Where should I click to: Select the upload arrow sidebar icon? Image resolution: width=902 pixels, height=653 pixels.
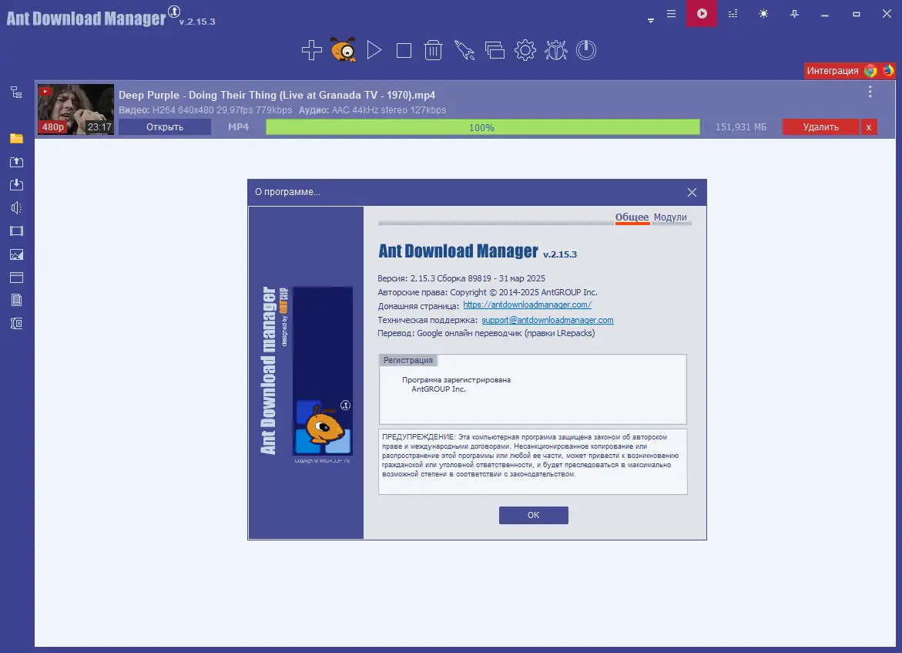pyautogui.click(x=17, y=162)
